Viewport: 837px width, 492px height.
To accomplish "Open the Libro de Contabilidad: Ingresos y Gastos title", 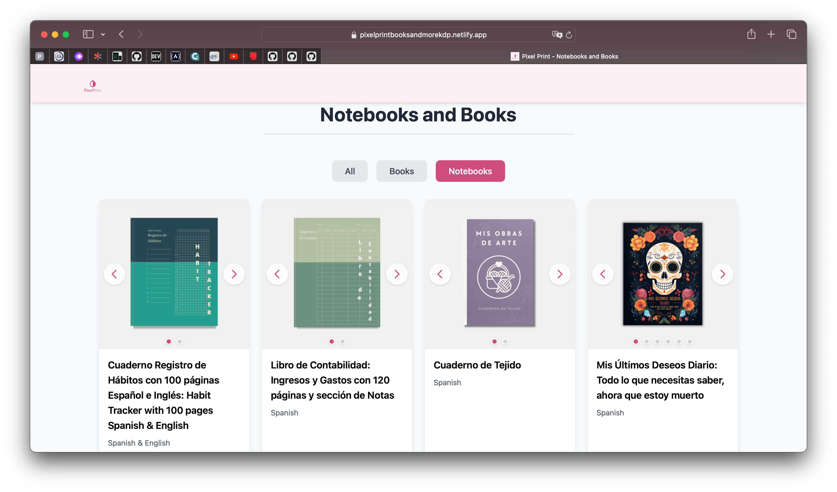I will tap(332, 380).
